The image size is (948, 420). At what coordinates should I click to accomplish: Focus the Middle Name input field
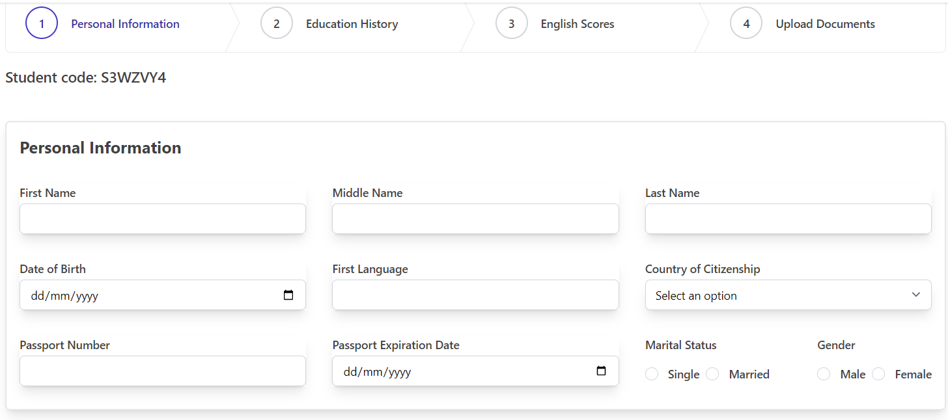coord(475,219)
